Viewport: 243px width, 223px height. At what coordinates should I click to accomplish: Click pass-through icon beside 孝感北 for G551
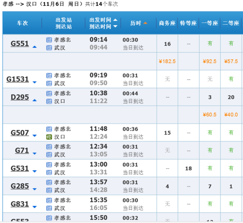coord(49,40)
